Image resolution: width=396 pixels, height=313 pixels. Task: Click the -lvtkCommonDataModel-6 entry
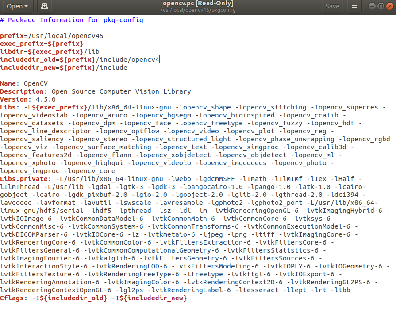tap(100, 219)
